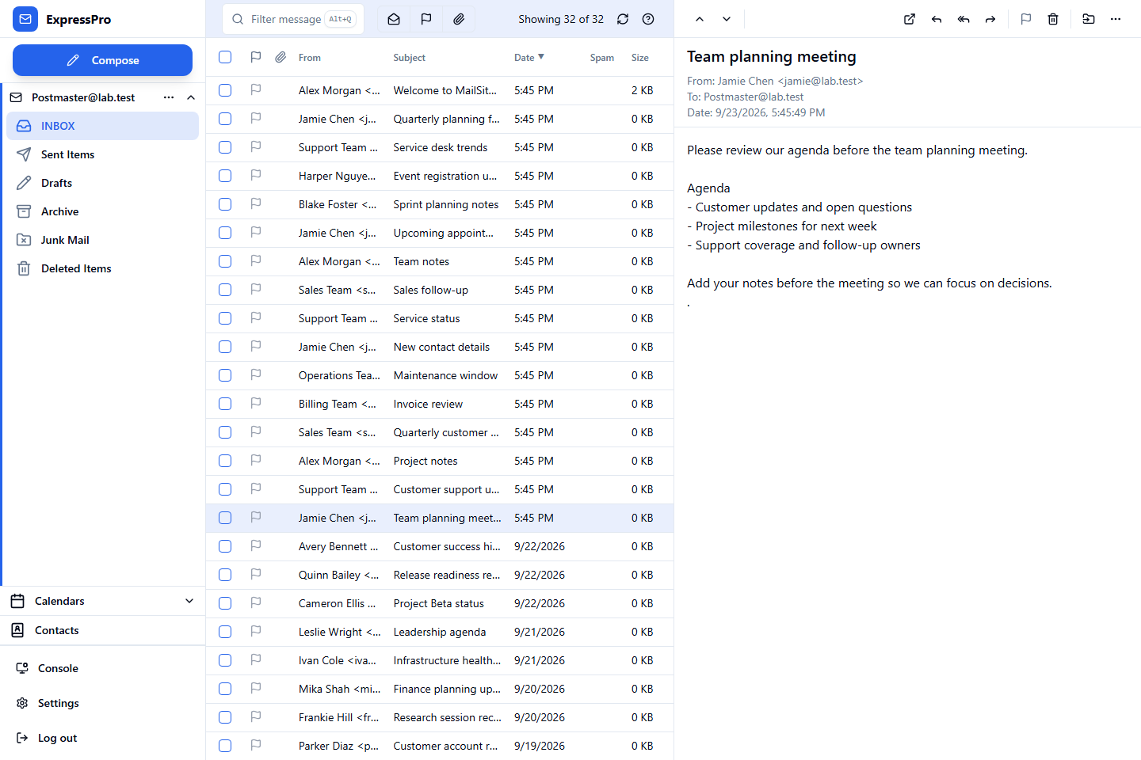
Task: Expand the Calendars section
Action: point(189,601)
